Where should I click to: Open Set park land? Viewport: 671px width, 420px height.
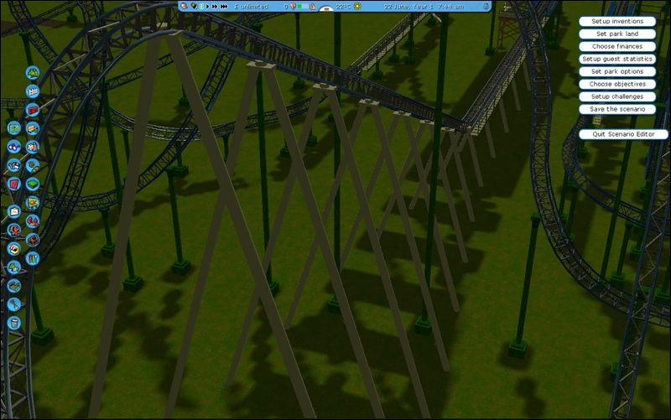617,34
